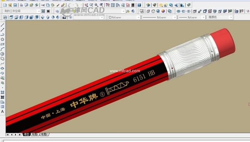Switch to the 布局1 layout tab
The width and height of the screenshot is (250, 142).
(35, 134)
